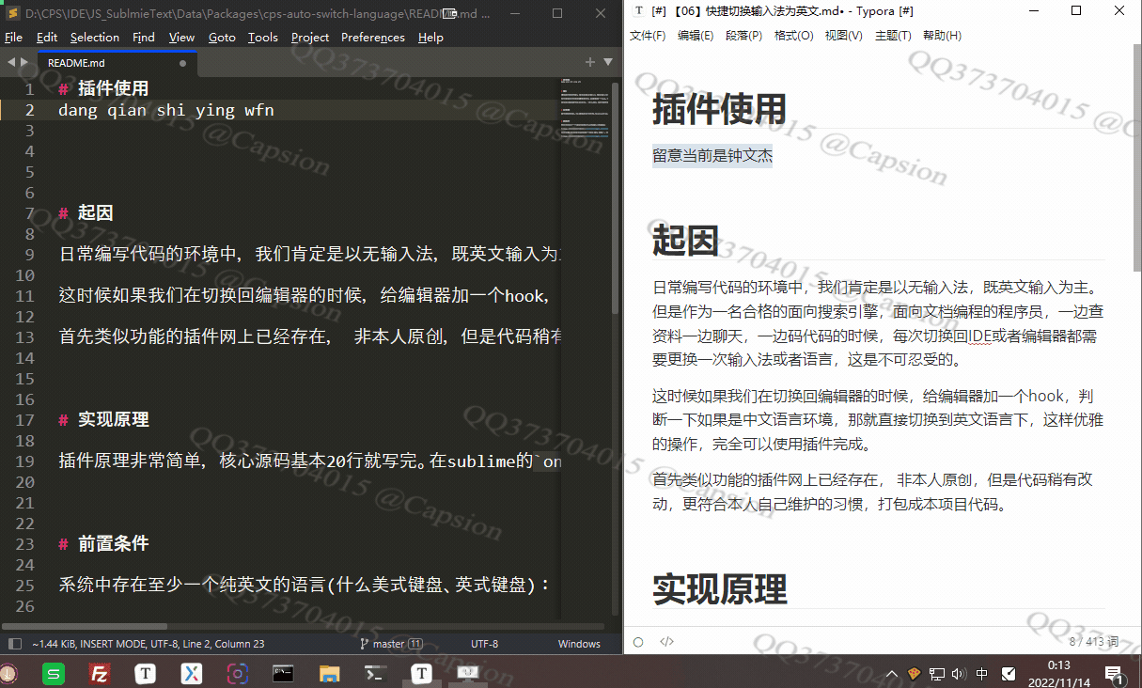Open the Goto menu
The width and height of the screenshot is (1142, 688).
click(222, 38)
